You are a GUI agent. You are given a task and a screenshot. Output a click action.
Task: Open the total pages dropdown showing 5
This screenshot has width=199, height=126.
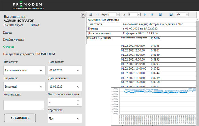coord(139,14)
